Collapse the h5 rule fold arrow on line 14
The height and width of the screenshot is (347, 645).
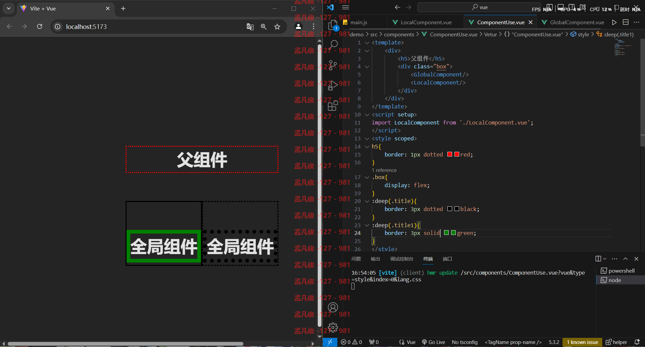pos(367,147)
